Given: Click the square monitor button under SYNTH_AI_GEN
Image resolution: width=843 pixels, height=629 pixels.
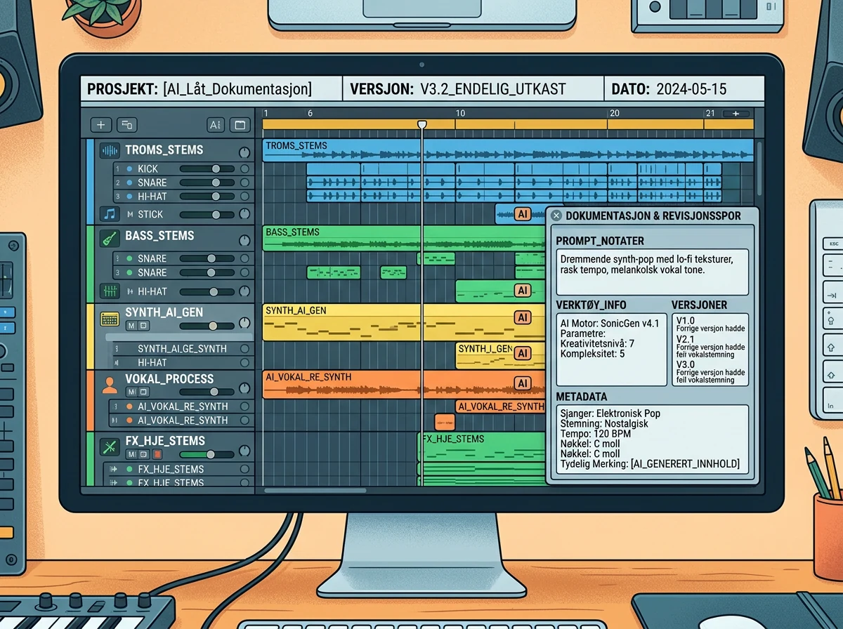Looking at the screenshot, I should point(143,326).
